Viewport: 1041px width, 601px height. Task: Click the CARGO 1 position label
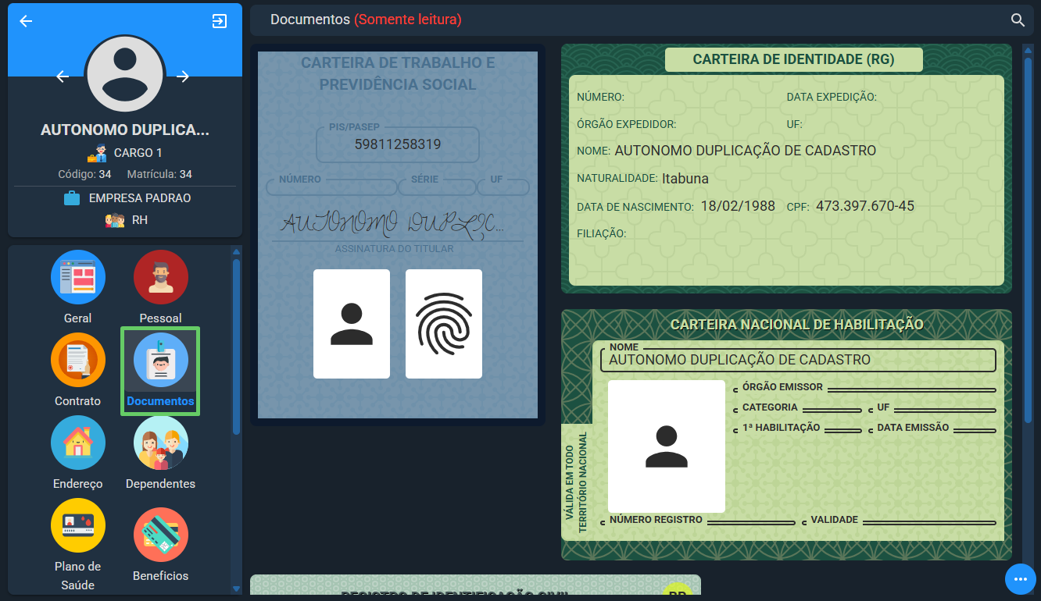tap(138, 153)
